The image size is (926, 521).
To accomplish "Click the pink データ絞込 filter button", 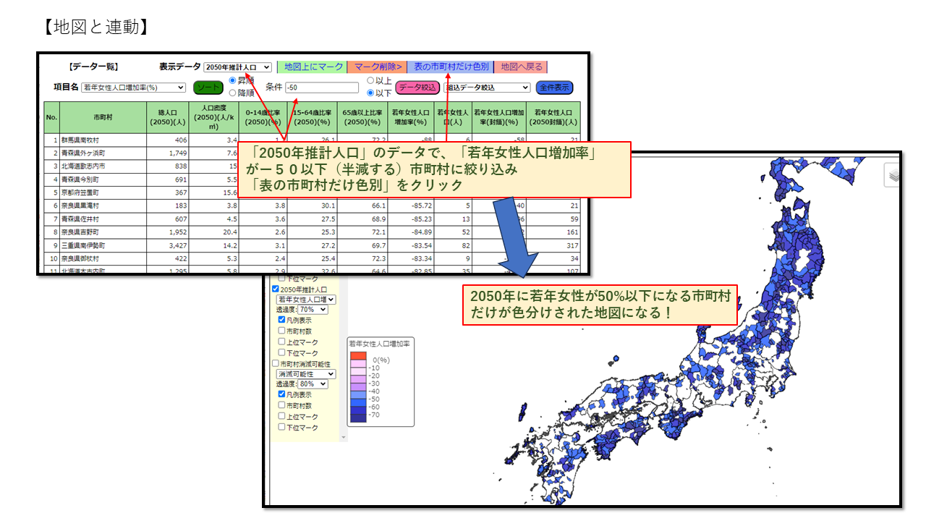I will (x=417, y=88).
